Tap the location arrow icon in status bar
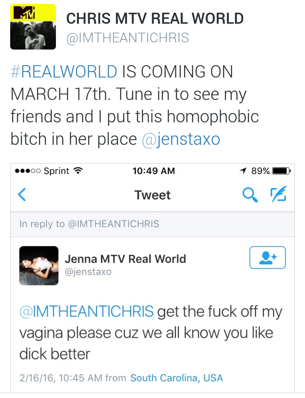This screenshot has height=398, width=305. click(x=243, y=171)
